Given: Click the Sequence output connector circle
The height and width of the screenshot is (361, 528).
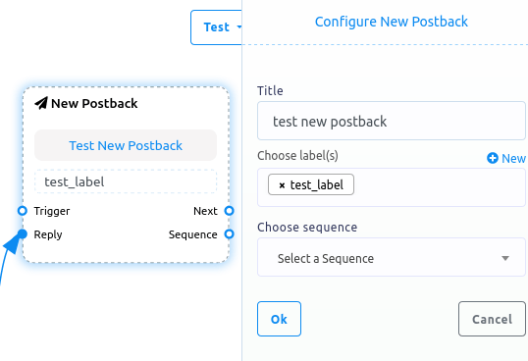Looking at the screenshot, I should click(x=230, y=233).
